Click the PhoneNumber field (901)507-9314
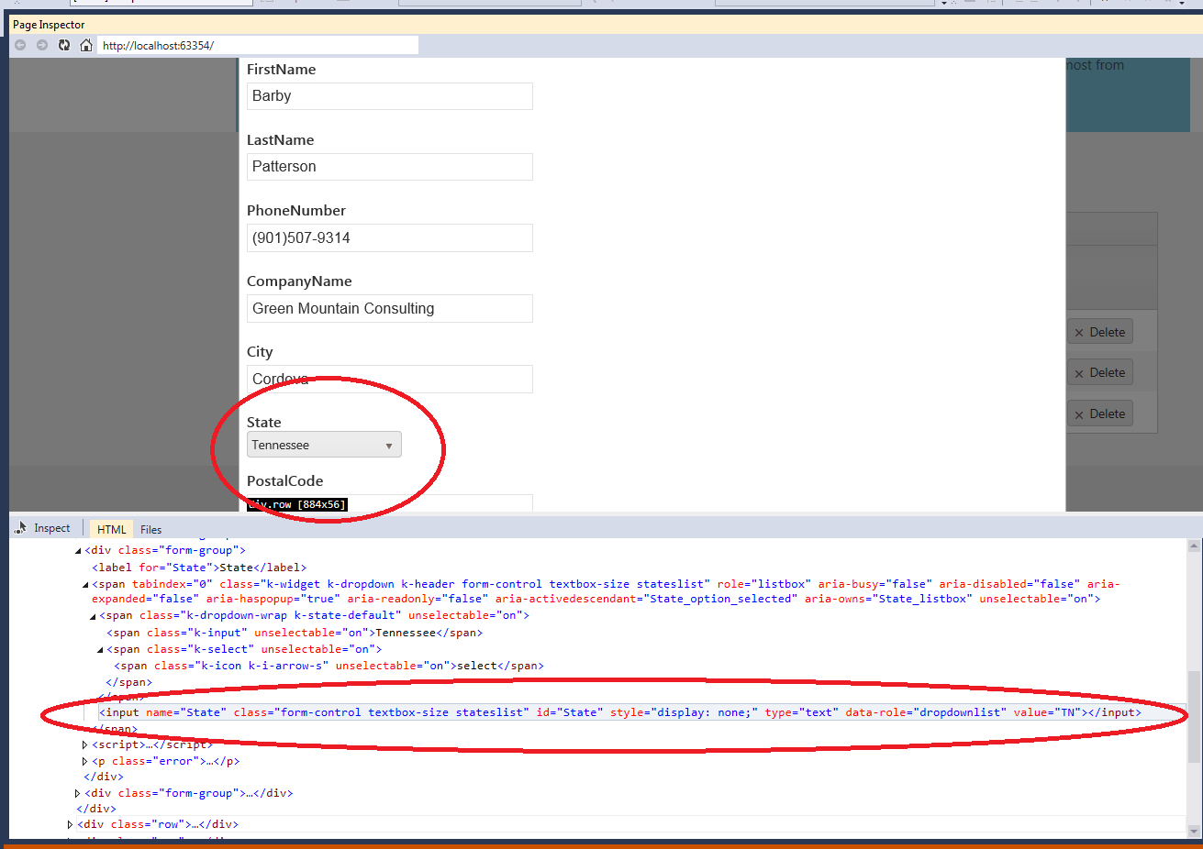This screenshot has height=849, width=1203. pyautogui.click(x=390, y=237)
